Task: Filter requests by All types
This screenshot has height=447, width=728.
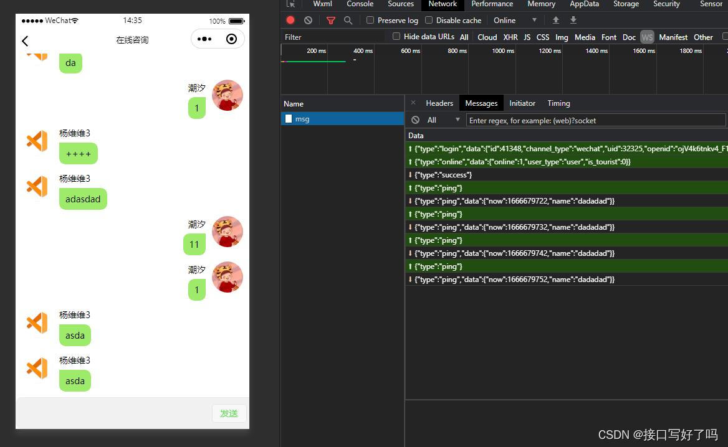Action: click(464, 37)
